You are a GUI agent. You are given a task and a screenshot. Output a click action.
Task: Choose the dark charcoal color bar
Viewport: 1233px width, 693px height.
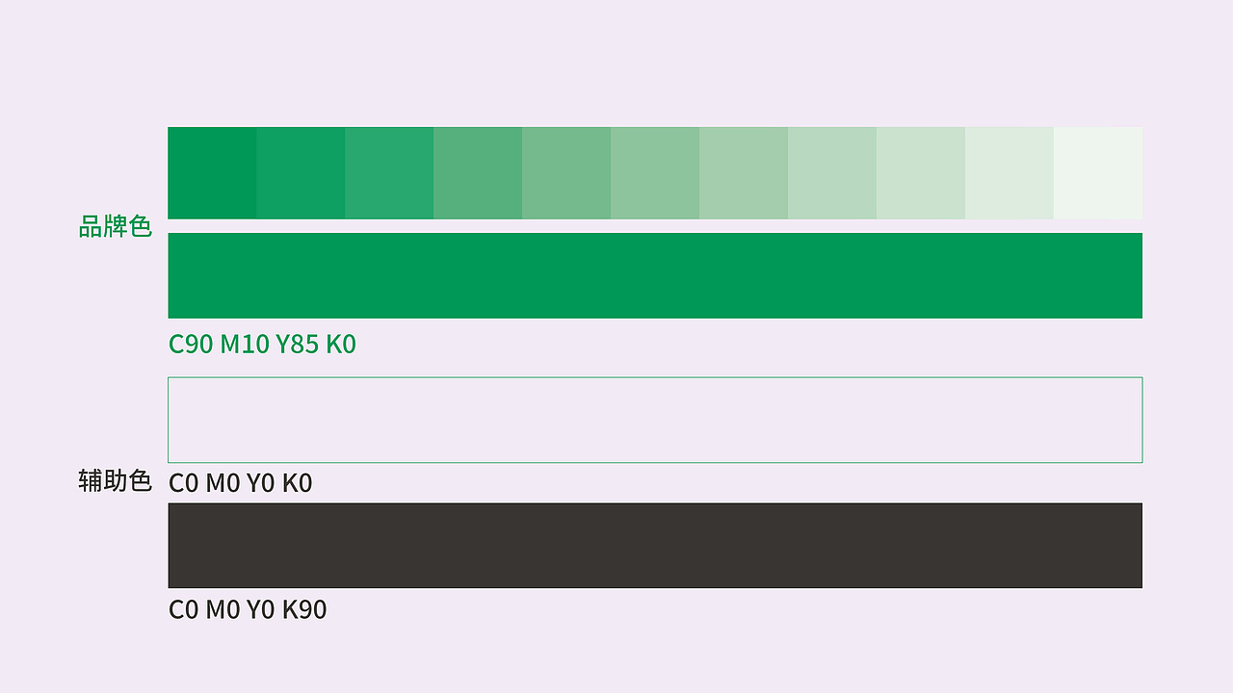pos(655,545)
